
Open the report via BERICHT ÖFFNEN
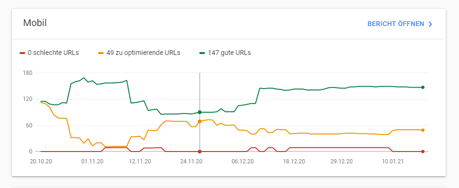click(x=396, y=24)
